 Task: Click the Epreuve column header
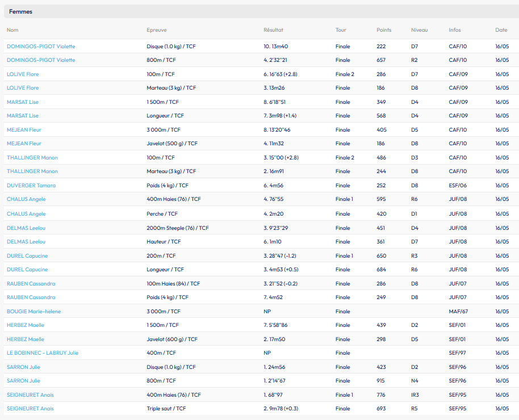click(x=157, y=30)
